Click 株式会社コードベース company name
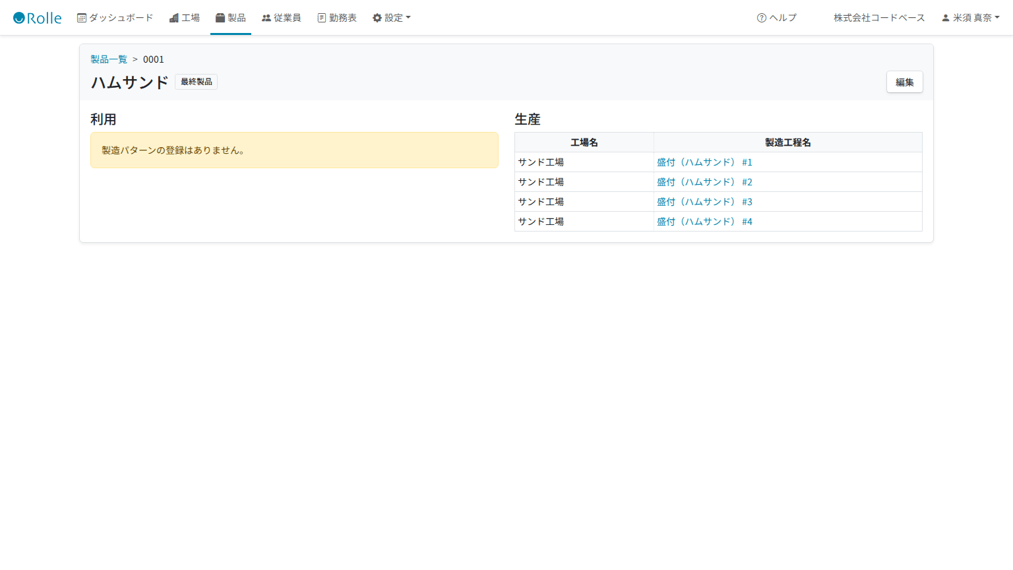1013x570 pixels. point(879,18)
